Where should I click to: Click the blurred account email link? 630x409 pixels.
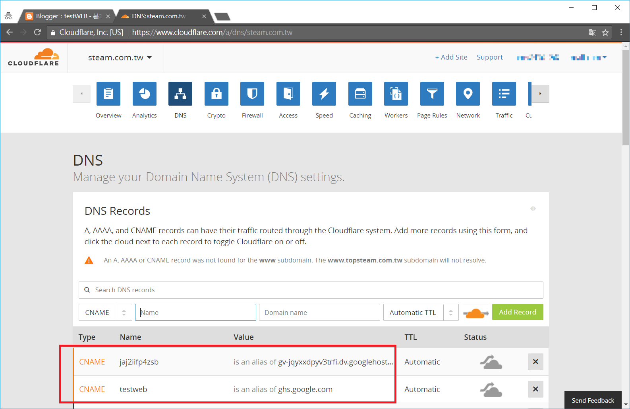tap(538, 58)
